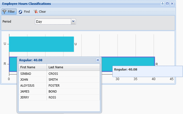Click the Regular: 40.08 popup title
This screenshot has height=114, width=183.
click(x=31, y=60)
